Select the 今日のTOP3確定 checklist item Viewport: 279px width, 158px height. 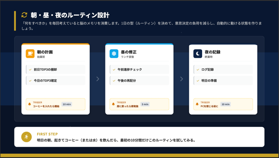point(45,81)
